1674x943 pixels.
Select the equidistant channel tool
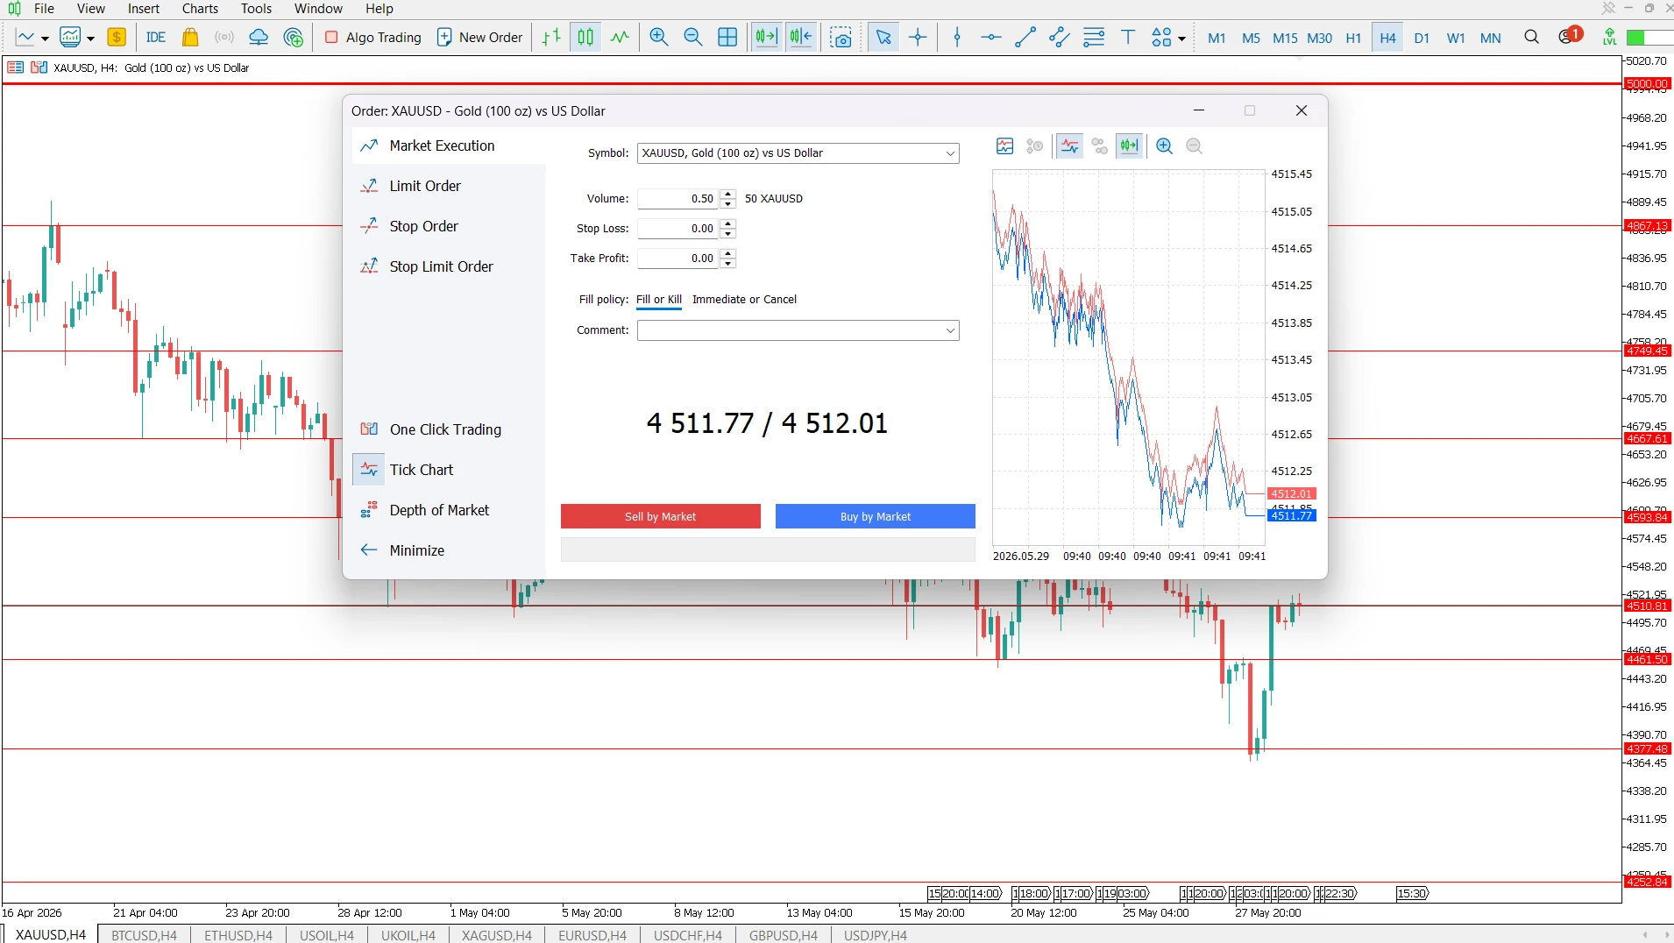click(x=1060, y=38)
